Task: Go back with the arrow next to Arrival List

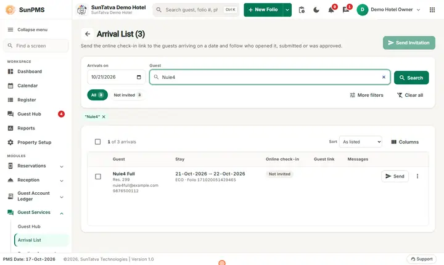Action: [88, 34]
